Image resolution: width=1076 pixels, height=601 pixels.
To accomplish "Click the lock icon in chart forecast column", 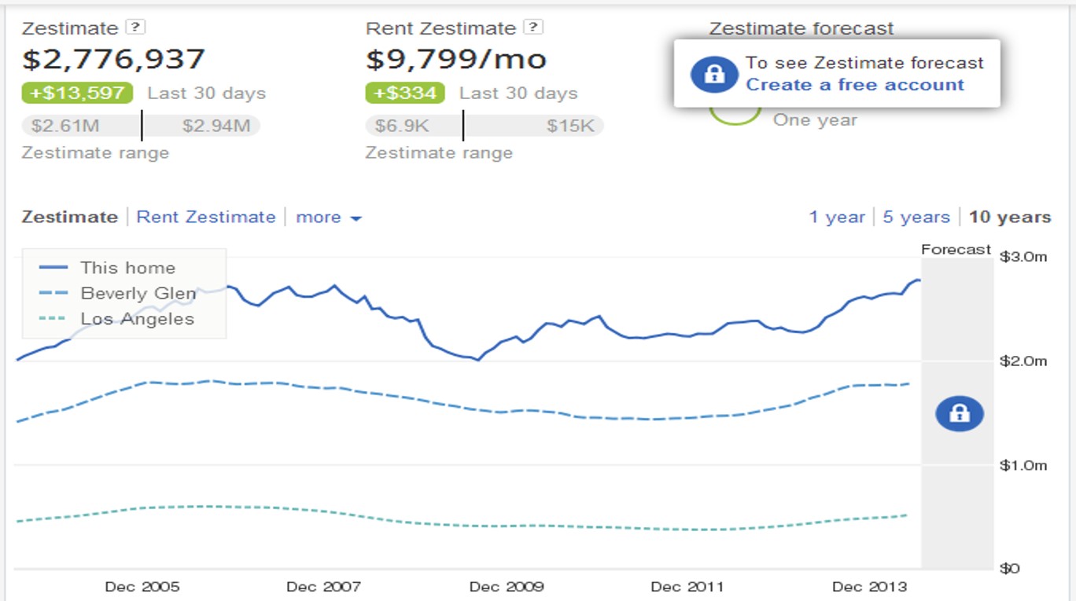I will click(959, 413).
